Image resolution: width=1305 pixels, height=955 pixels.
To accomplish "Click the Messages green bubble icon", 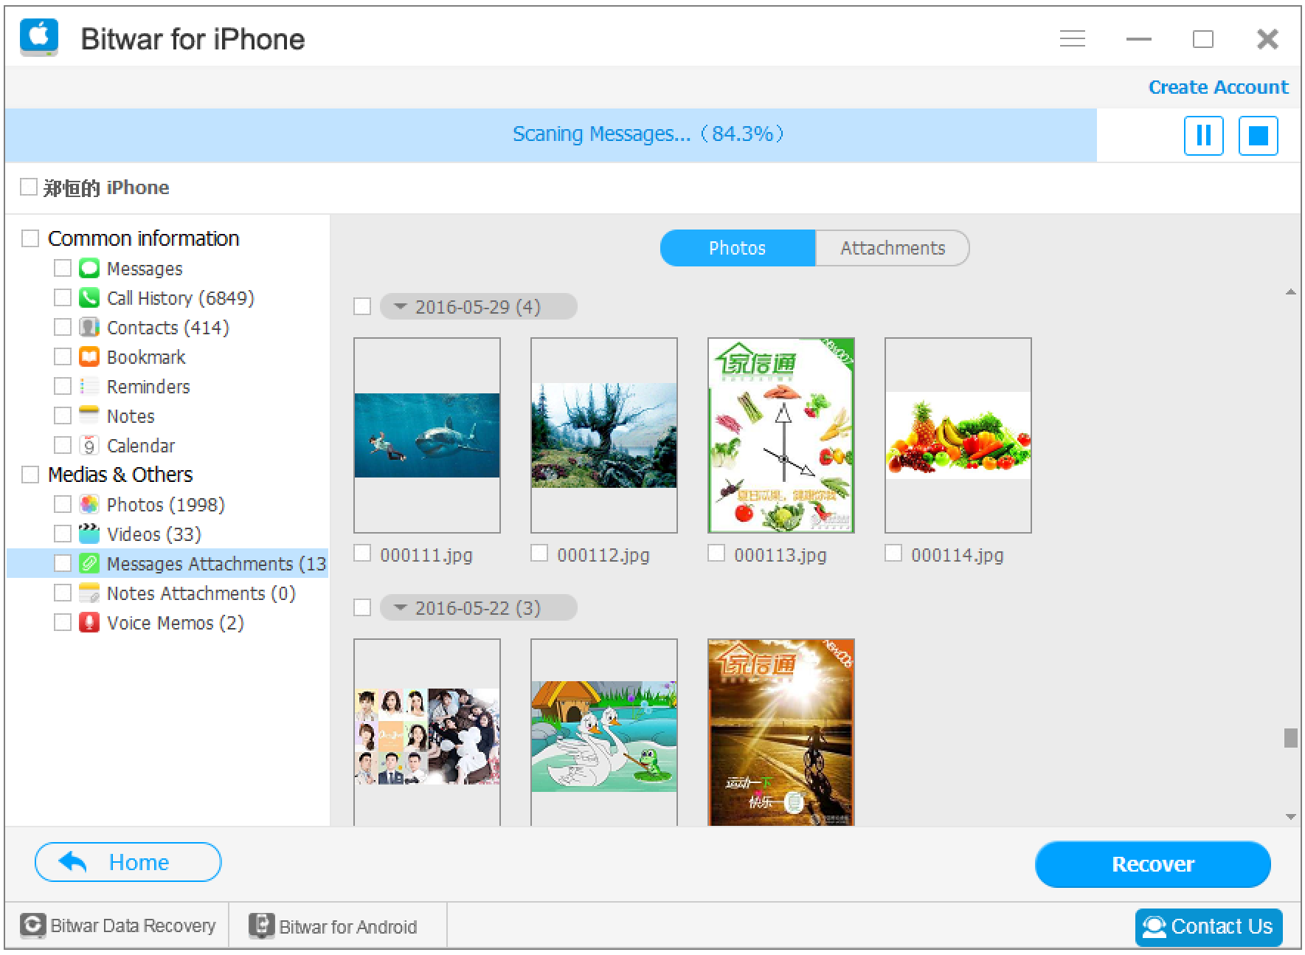I will [x=89, y=268].
